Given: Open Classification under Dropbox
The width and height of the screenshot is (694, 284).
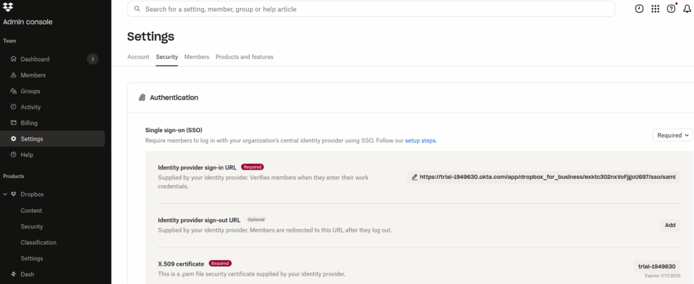Looking at the screenshot, I should tap(39, 243).
